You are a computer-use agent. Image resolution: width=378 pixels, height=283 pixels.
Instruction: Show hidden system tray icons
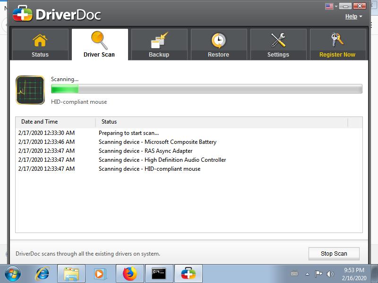308,274
